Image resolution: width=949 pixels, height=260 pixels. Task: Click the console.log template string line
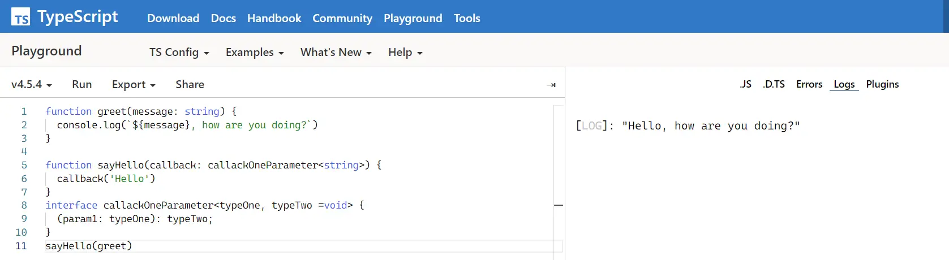[x=187, y=125]
